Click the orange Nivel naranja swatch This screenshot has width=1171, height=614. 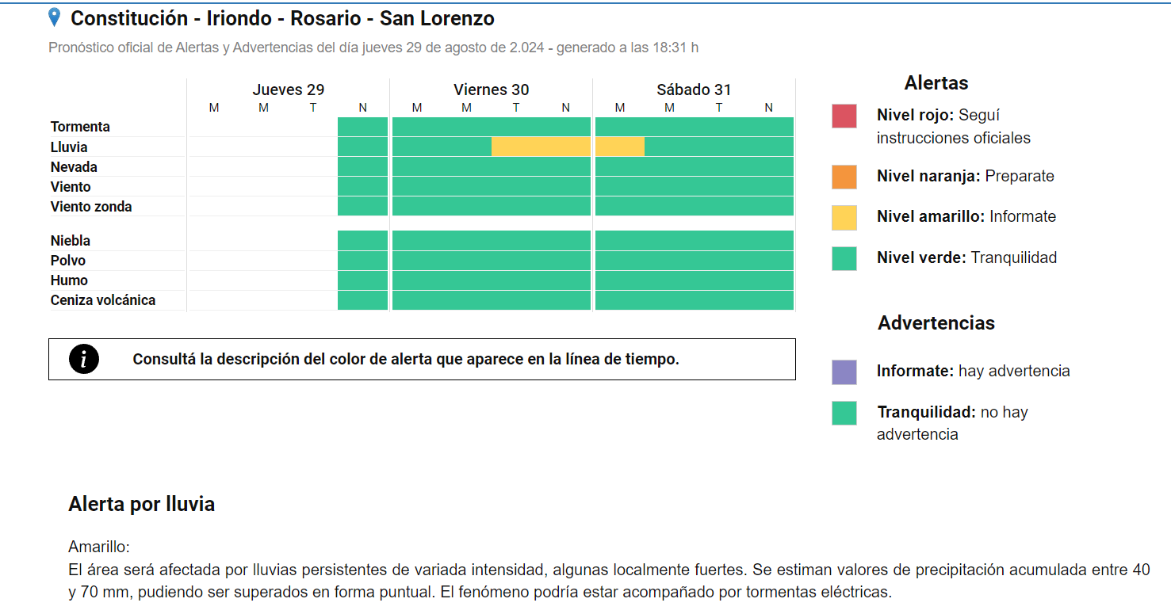(844, 177)
